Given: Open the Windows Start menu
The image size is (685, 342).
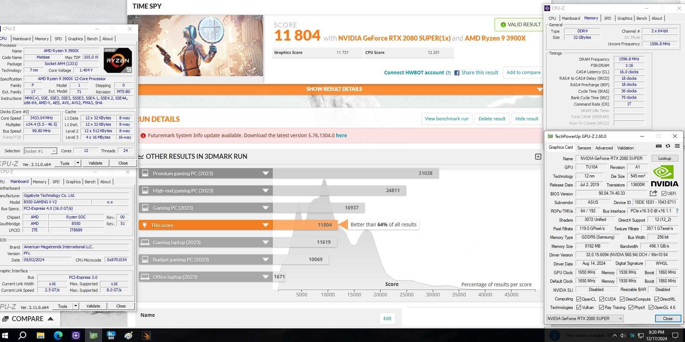Looking at the screenshot, I should tap(5, 336).
